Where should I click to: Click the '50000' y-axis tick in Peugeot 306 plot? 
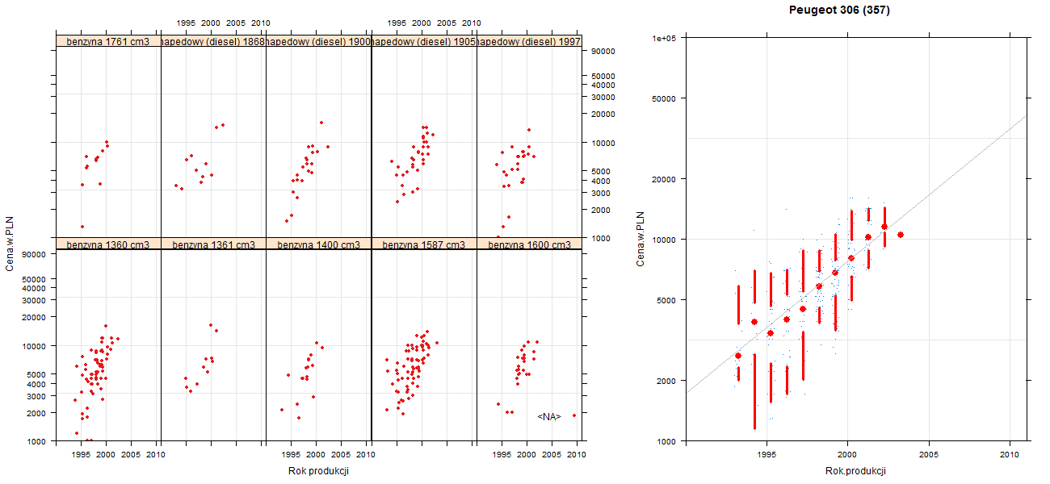pos(665,98)
